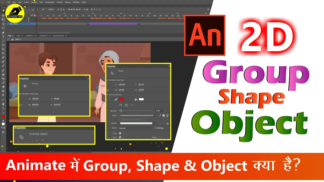
Task: Select the Rectangle tool
Action: (x=3, y=45)
